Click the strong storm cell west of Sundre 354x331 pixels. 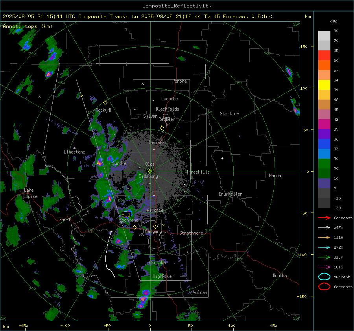click(x=100, y=162)
